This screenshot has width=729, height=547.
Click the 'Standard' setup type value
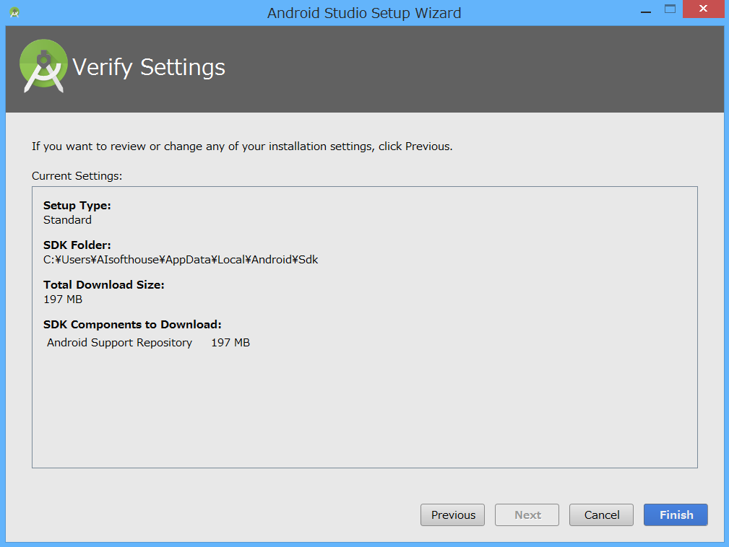(x=67, y=220)
